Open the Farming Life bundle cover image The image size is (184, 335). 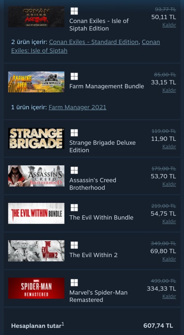coord(36,82)
